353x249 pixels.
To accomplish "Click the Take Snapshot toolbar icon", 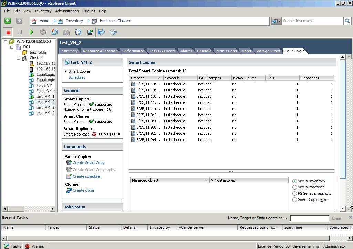I will click(54, 32).
